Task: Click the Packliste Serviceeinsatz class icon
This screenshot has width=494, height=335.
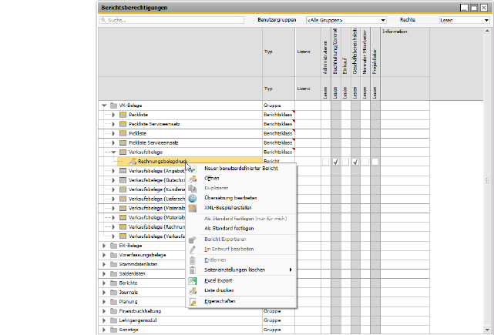Action: coord(123,124)
